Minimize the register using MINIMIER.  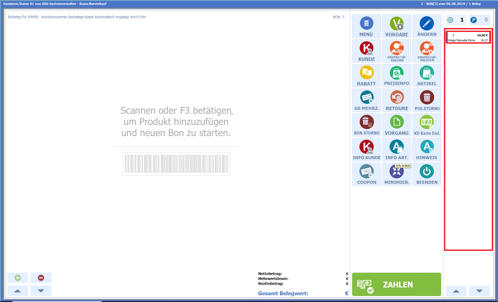point(396,174)
